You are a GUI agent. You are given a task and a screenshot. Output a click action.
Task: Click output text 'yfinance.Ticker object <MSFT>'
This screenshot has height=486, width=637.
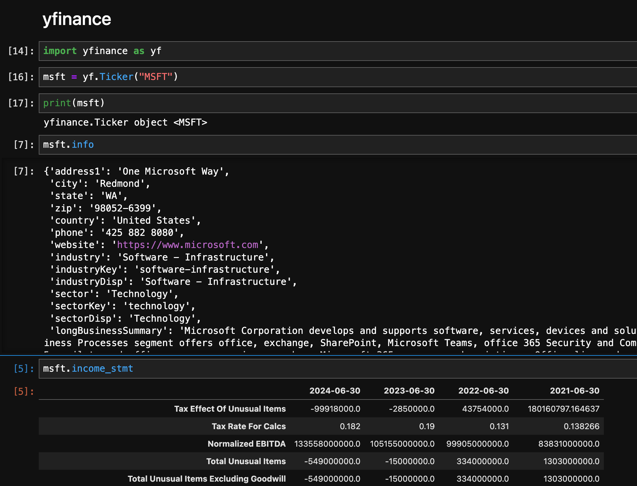[125, 122]
